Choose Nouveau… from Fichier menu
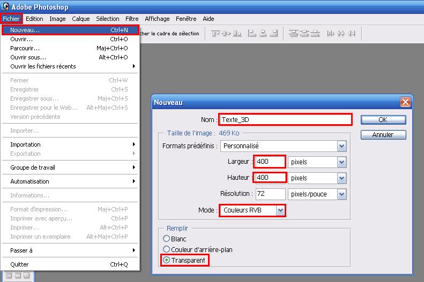 click(70, 30)
